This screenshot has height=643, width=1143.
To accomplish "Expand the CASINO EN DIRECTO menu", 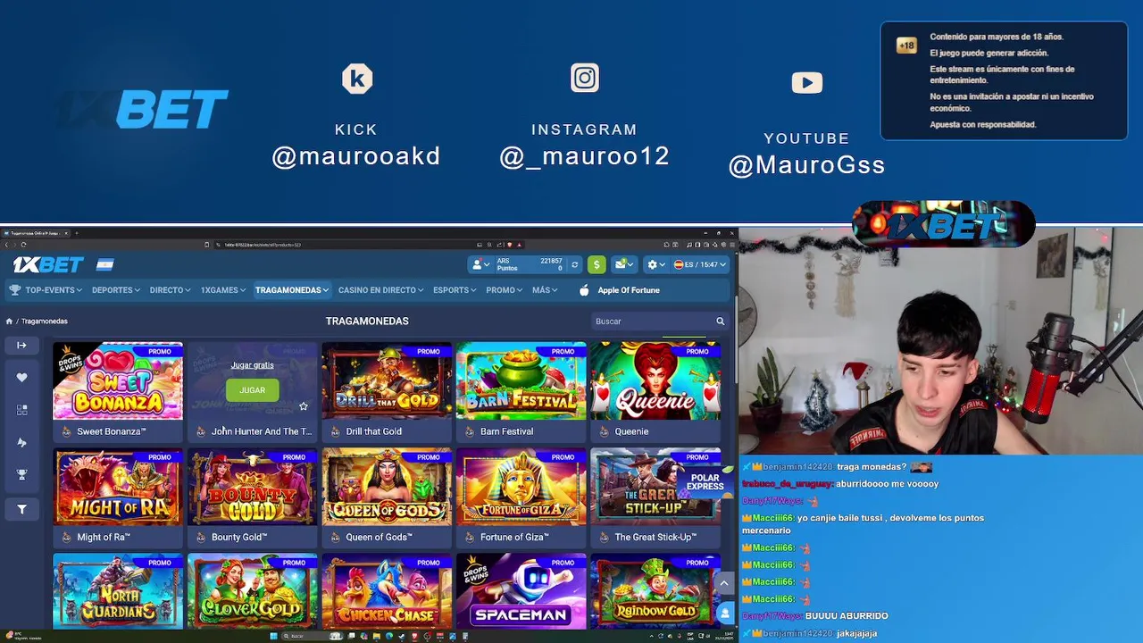I will click(380, 290).
